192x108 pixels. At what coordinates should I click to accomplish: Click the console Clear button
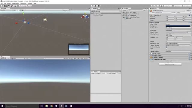pyautogui.click(x=93, y=73)
